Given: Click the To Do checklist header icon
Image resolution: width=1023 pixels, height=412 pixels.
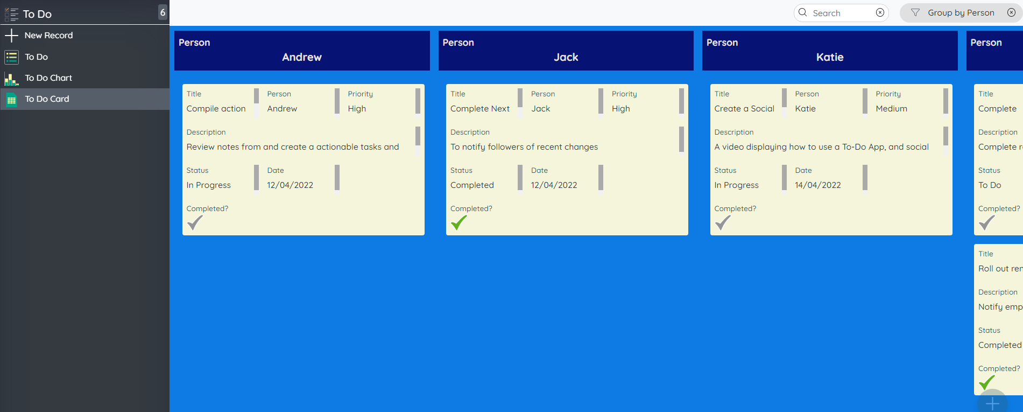Looking at the screenshot, I should 11,14.
